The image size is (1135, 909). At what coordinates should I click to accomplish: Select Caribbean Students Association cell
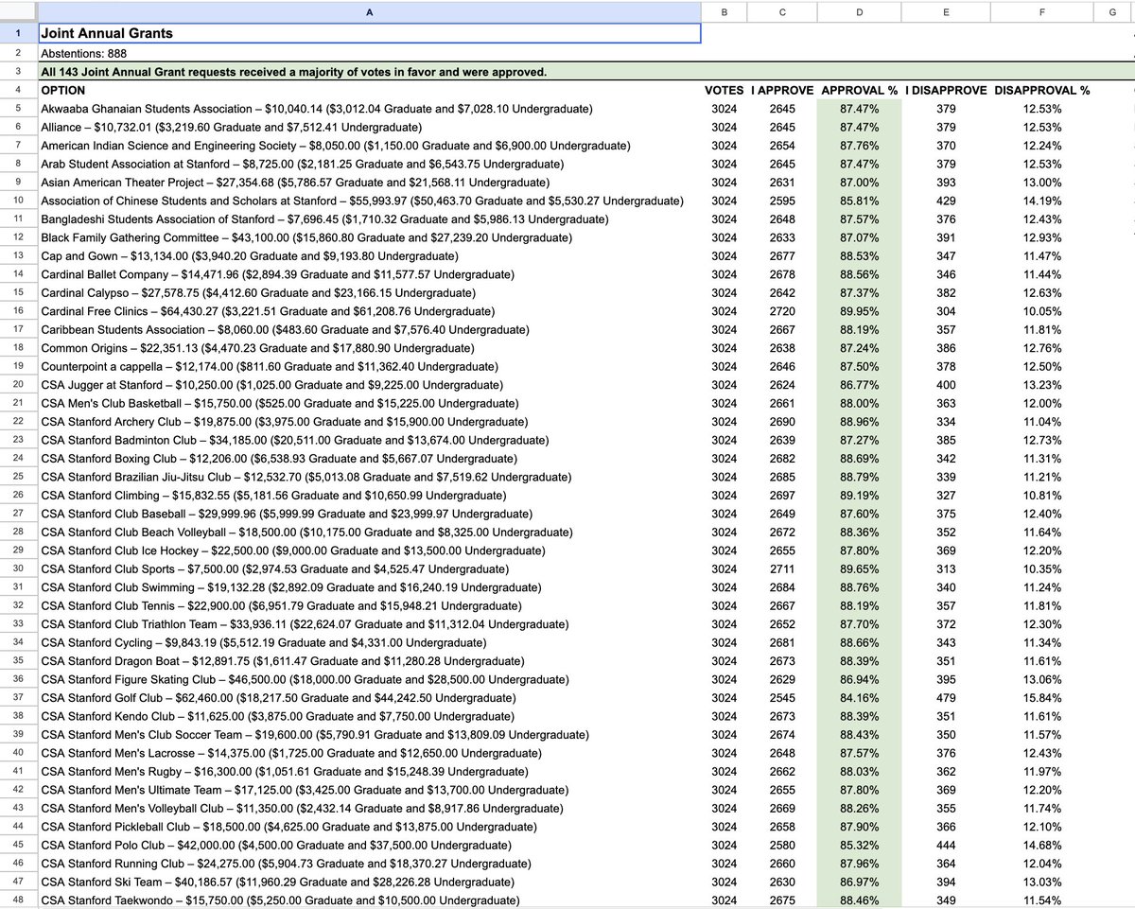369,330
